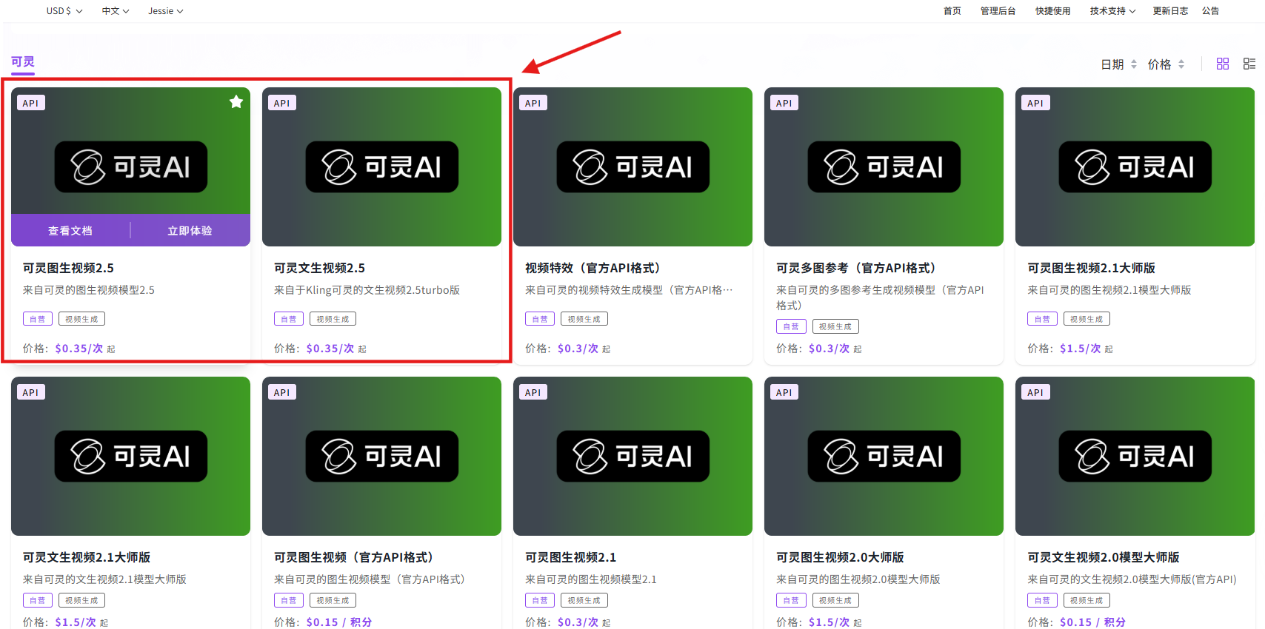Sort models by 价格
Screen dimensions: 1265x629
1166,64
